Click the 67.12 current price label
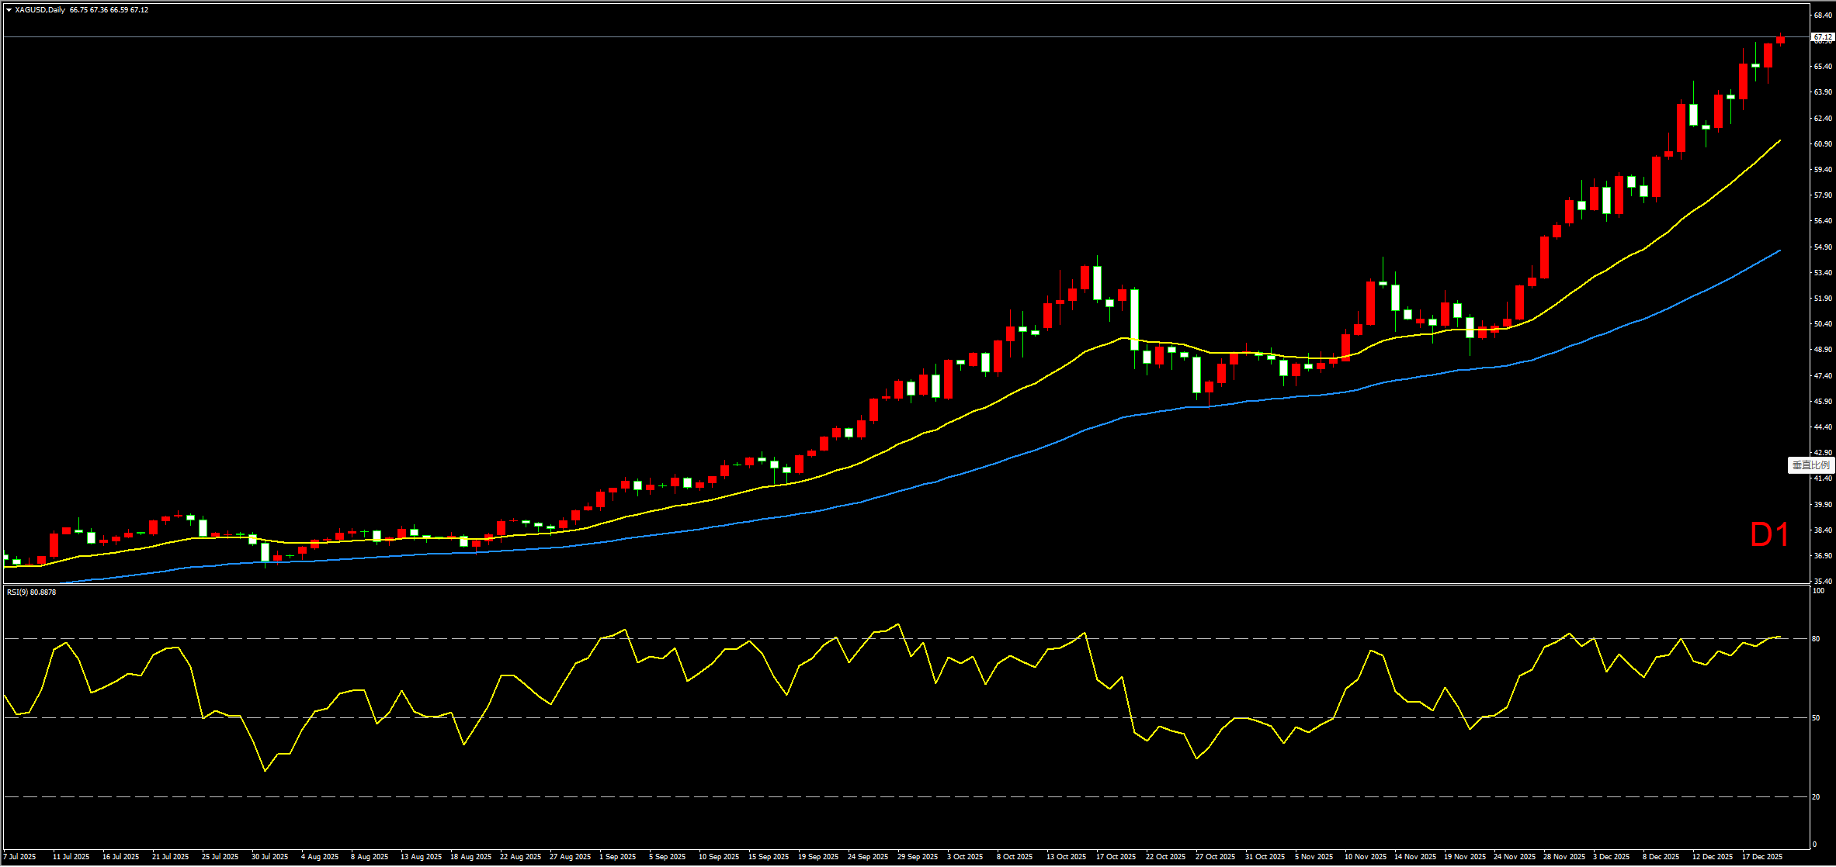 pyautogui.click(x=1822, y=37)
